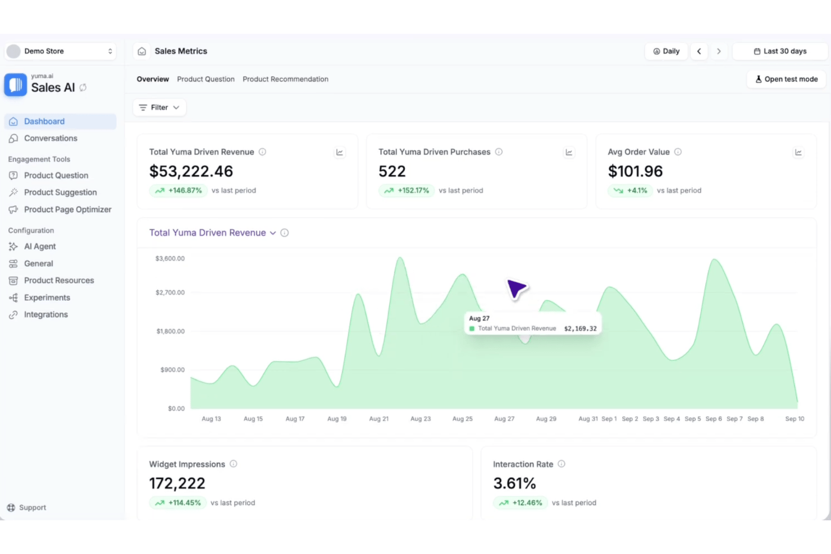Click the Aug 27 chart tooltip
Image resolution: width=831 pixels, height=554 pixels.
point(533,323)
